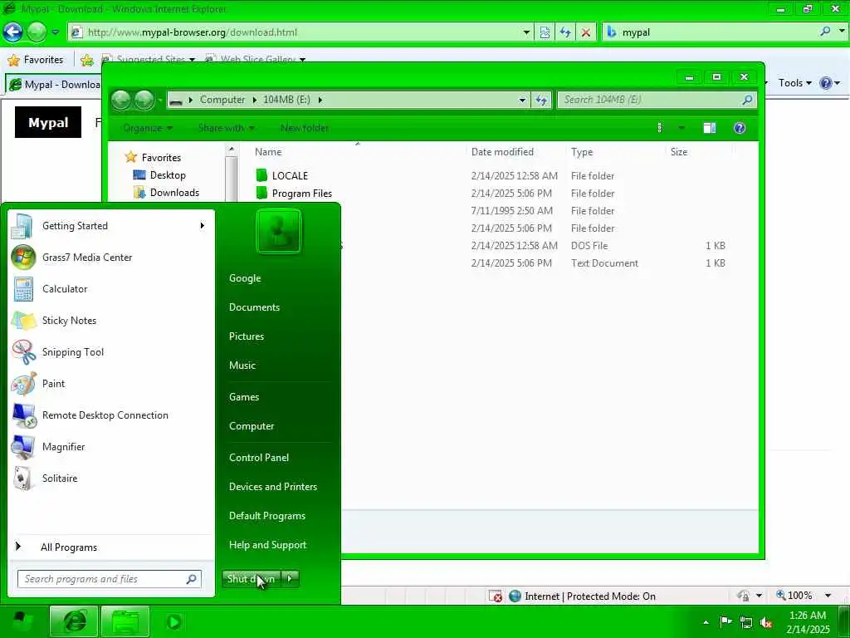Click IE Stop button

(586, 32)
